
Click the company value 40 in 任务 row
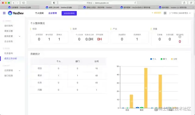click(x=96, y=83)
